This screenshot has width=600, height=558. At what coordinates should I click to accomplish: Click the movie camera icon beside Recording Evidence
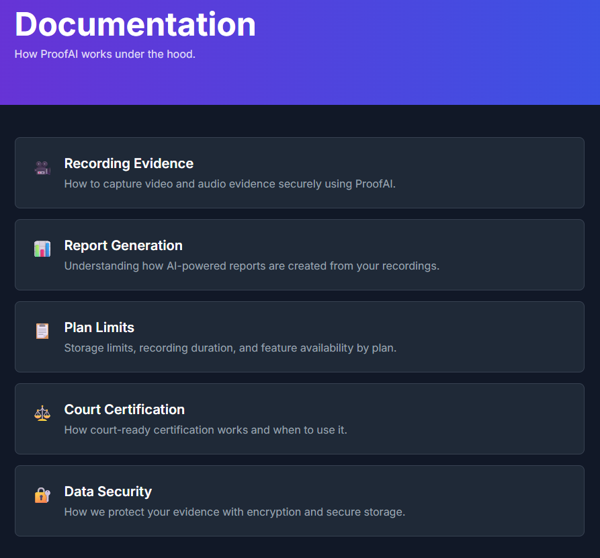(42, 168)
